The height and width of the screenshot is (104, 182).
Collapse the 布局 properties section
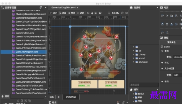[162, 81]
